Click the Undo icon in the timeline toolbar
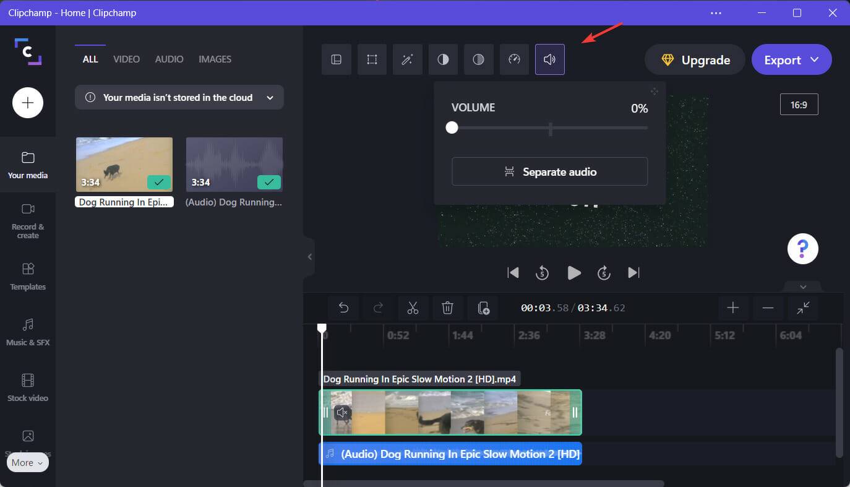 (x=344, y=308)
